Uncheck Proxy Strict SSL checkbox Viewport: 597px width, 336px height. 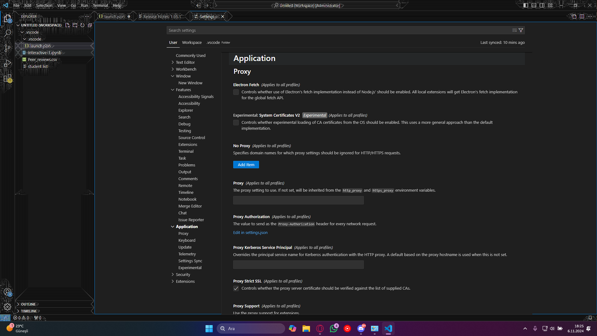coord(236,288)
